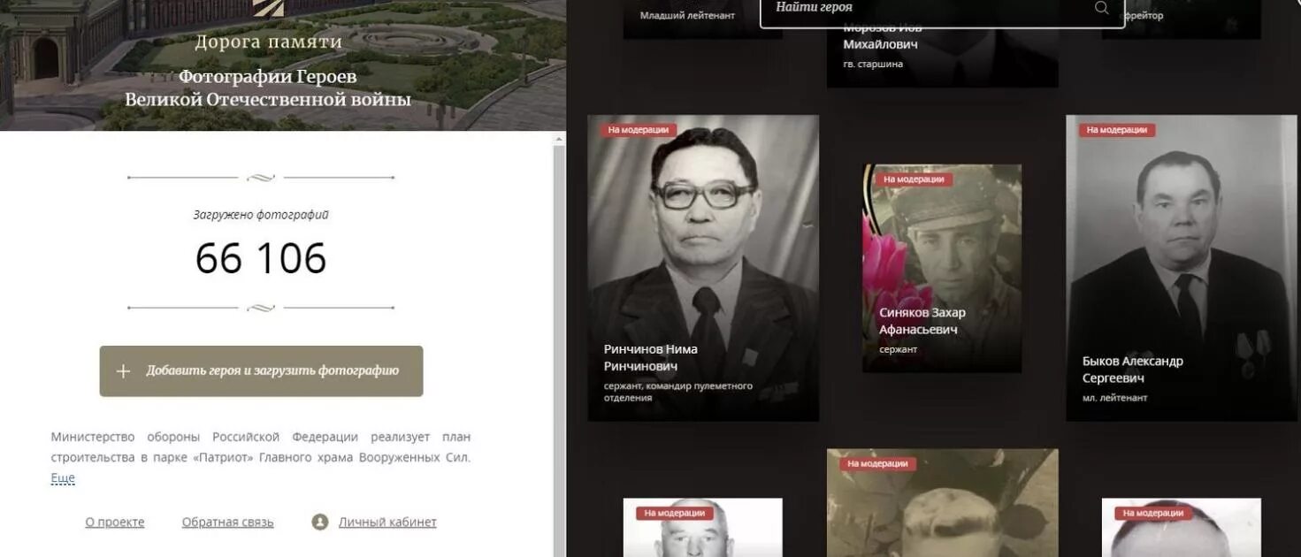
Task: Open the Синяков Захар Афанасьевич photo card
Action: tap(942, 268)
